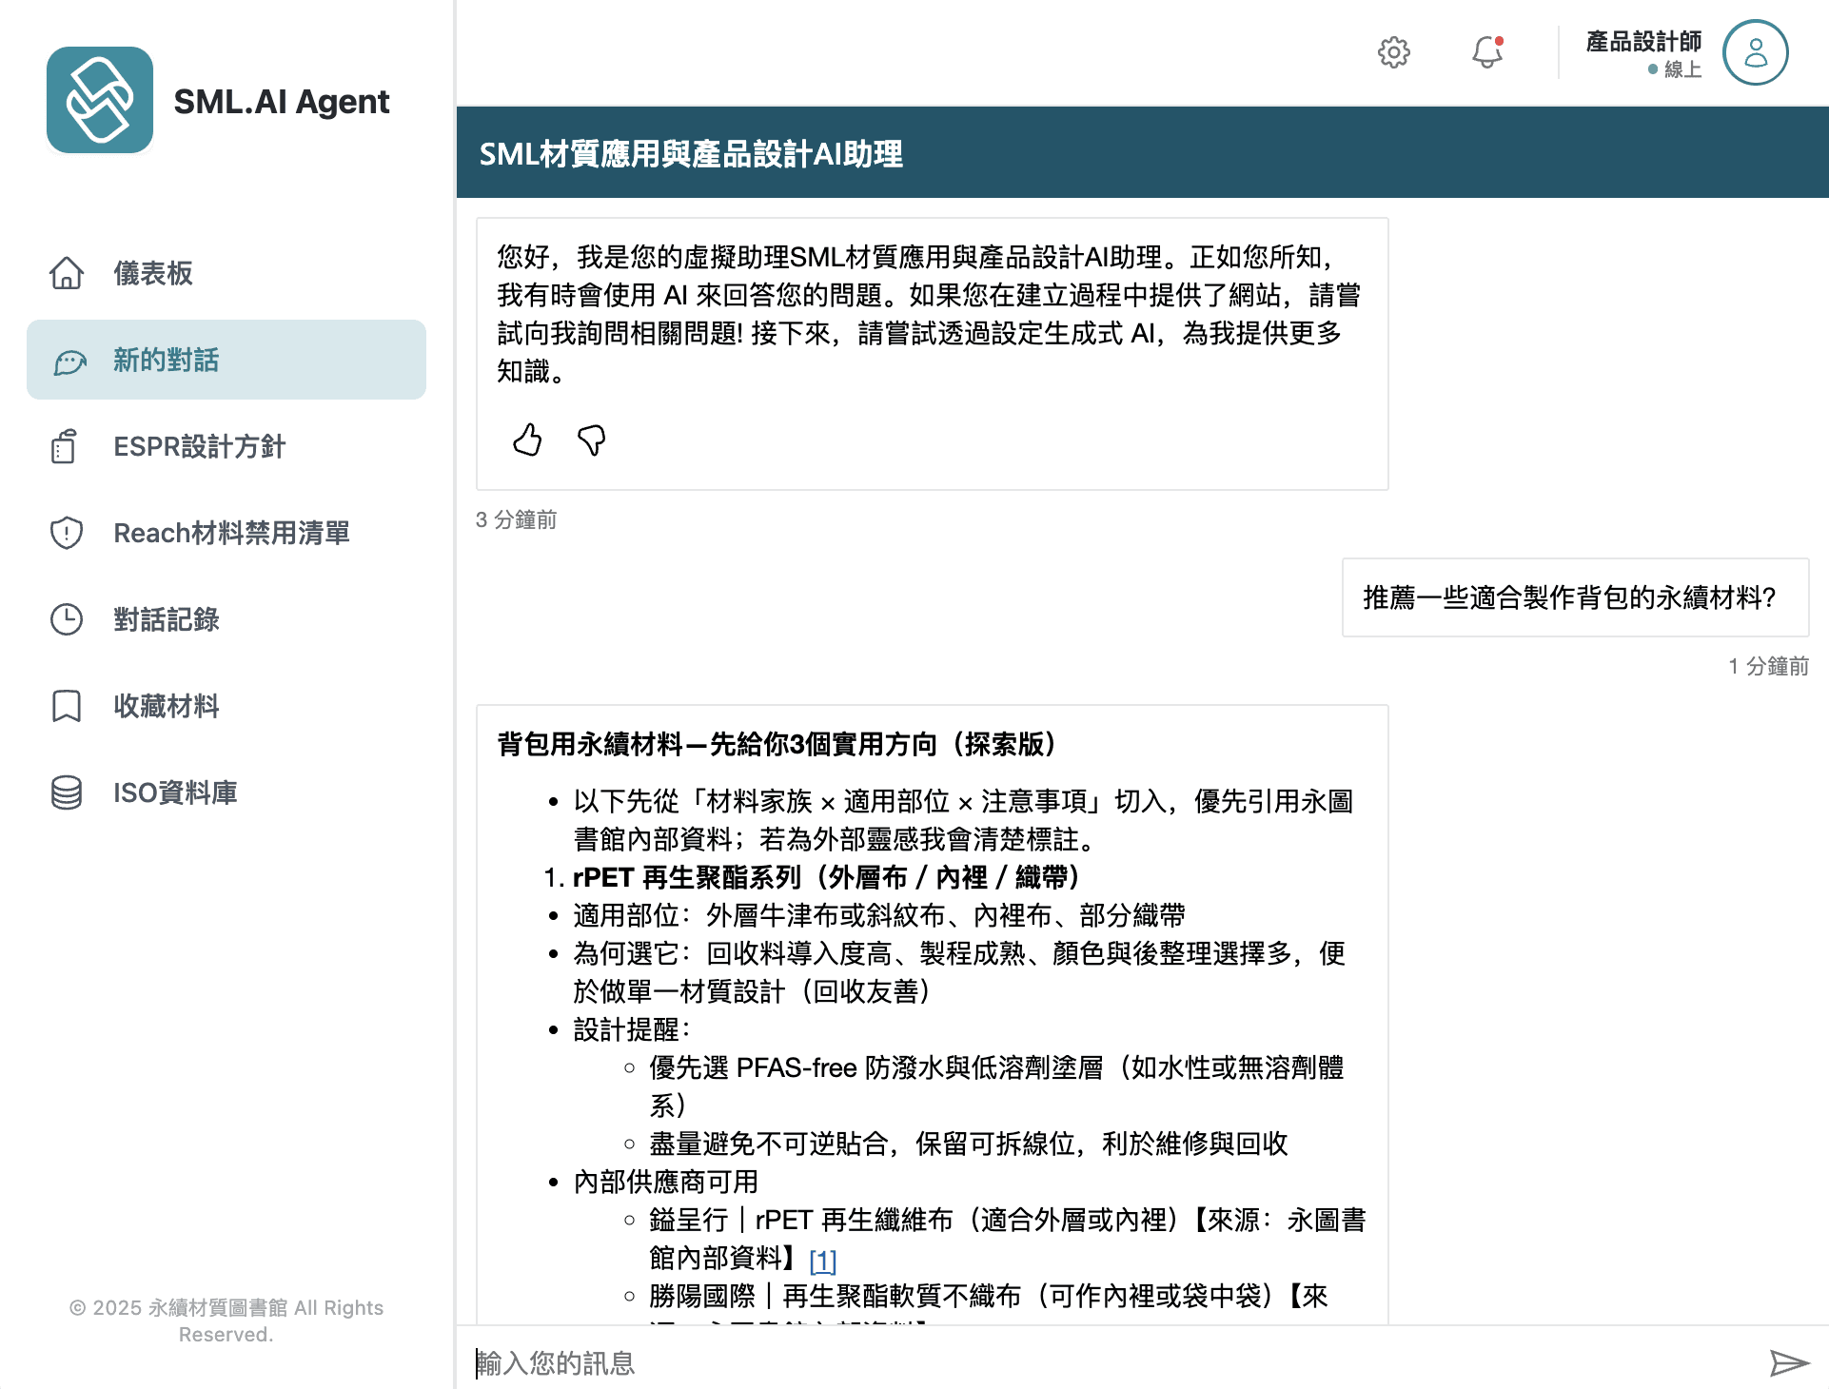Image resolution: width=1829 pixels, height=1389 pixels.
Task: Open 收藏材料 page
Action: 167,706
